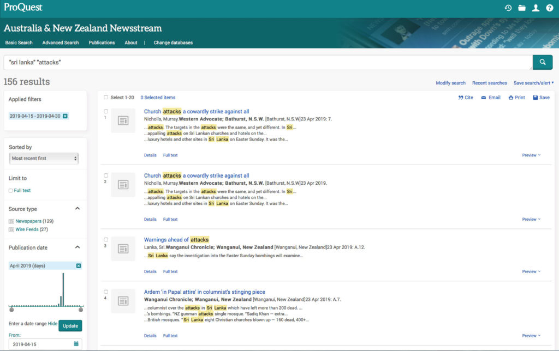This screenshot has width=559, height=351.
Task: Open Full text for result 2
Action: tap(170, 219)
